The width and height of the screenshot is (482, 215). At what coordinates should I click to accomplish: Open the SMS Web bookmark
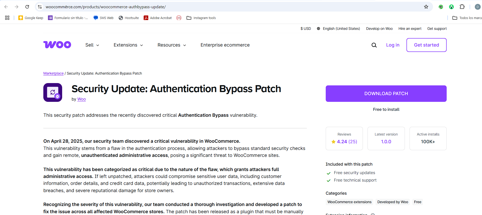coord(103,18)
